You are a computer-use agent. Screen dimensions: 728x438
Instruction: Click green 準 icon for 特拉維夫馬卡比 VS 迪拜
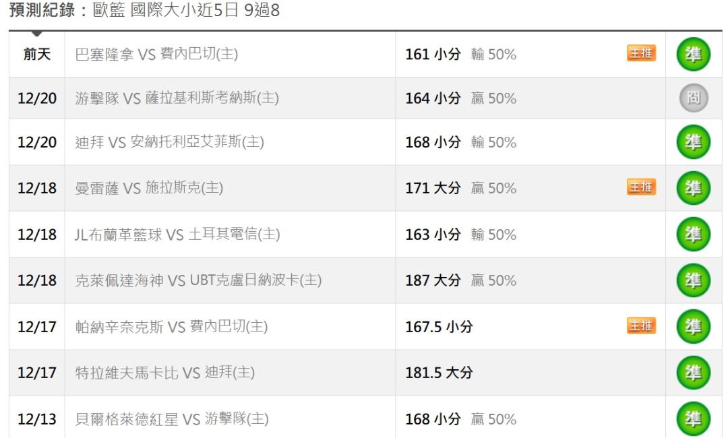(x=693, y=373)
